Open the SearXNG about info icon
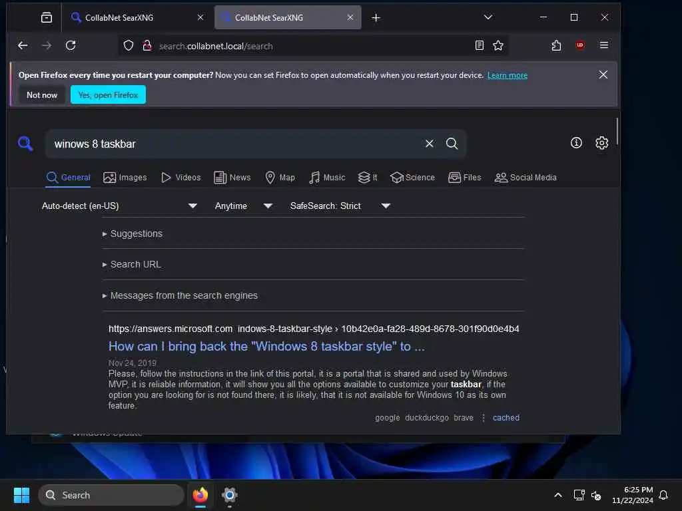The height and width of the screenshot is (511, 682). [x=576, y=143]
